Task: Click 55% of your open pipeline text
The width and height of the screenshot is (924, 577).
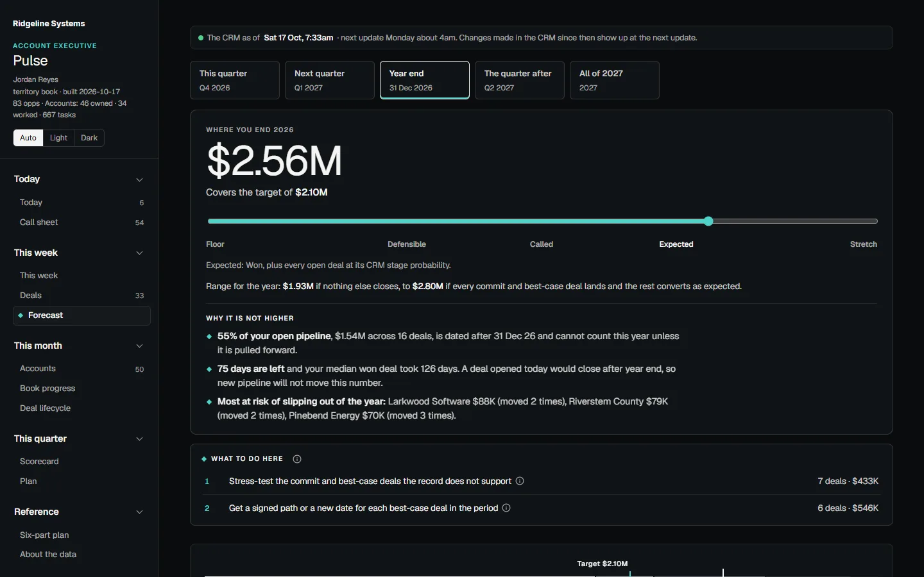Action: coord(275,337)
